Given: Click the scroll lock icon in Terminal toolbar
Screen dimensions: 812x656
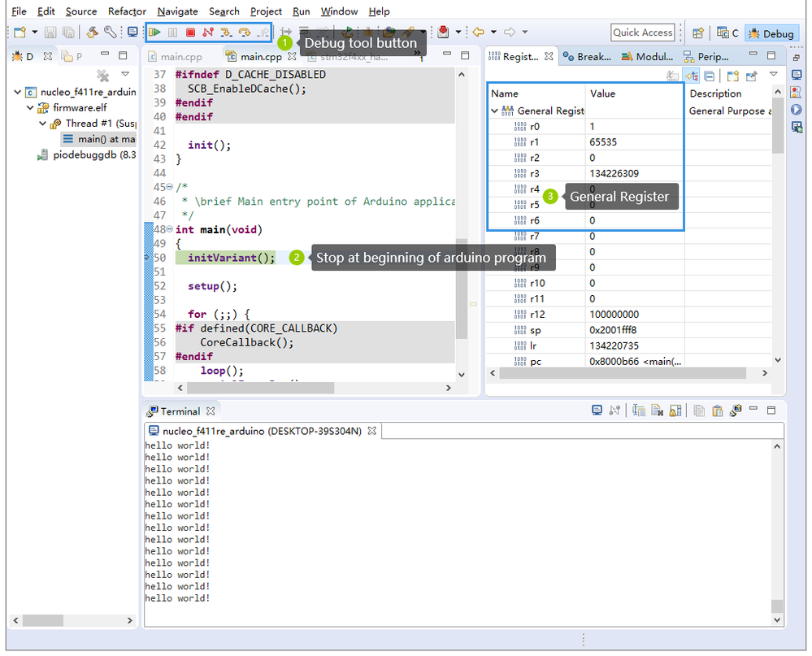Looking at the screenshot, I should pyautogui.click(x=675, y=411).
